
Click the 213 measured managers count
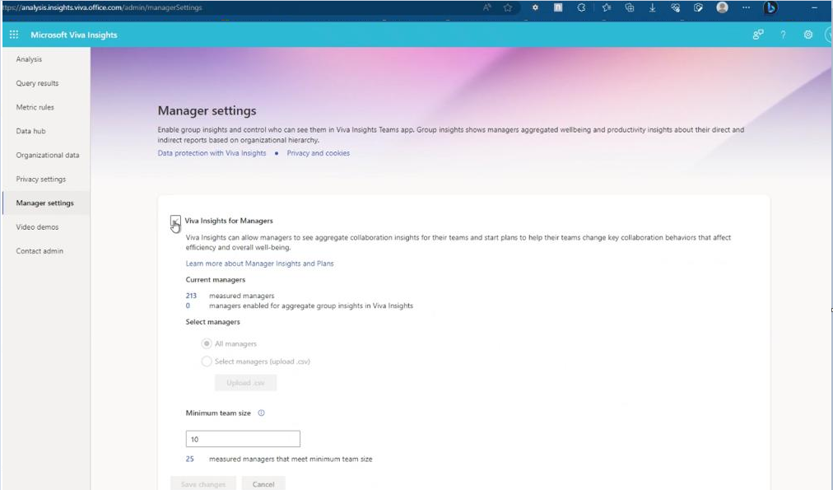coord(191,296)
